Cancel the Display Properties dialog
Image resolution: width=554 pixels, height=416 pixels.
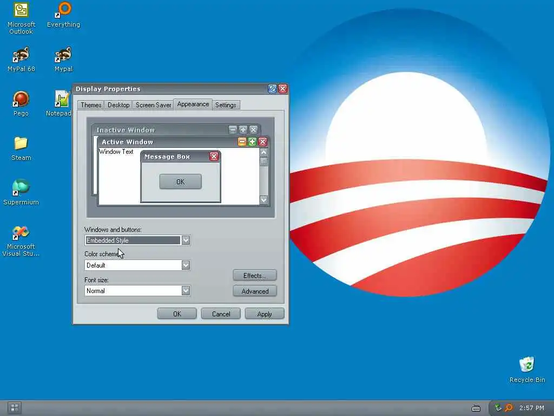tap(221, 314)
